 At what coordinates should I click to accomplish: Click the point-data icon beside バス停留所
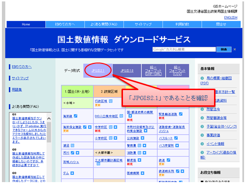coord(177,145)
